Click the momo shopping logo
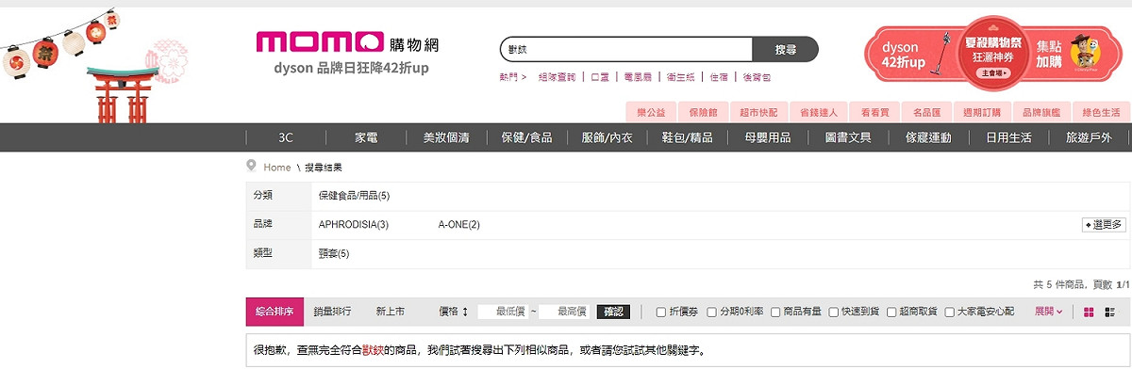 click(348, 42)
